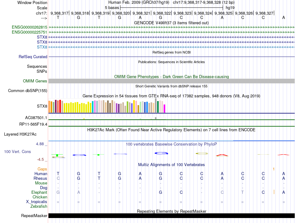Click Multiz Alignments of 100 Vertebrates title
This screenshot has width=295, height=223.
(x=171, y=165)
